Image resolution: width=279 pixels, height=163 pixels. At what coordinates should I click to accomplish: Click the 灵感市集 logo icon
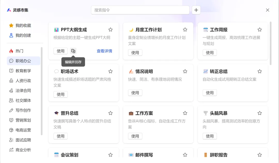(x=9, y=10)
